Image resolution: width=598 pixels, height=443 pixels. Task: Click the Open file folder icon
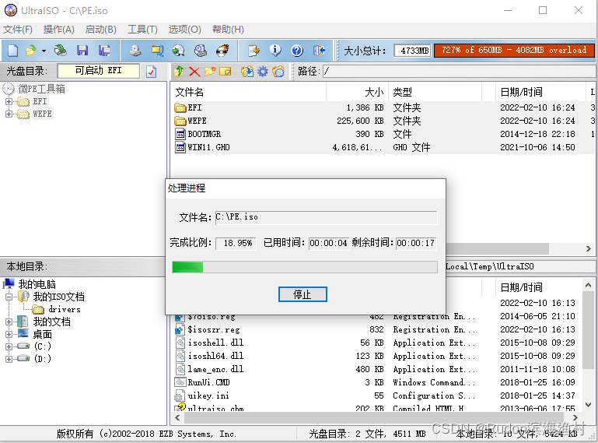[30, 51]
